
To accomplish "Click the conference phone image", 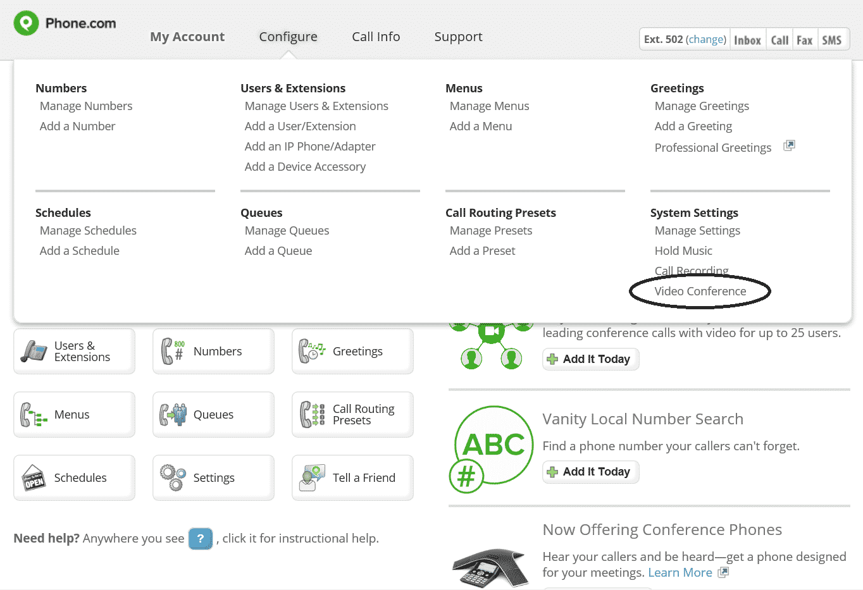I will click(491, 567).
